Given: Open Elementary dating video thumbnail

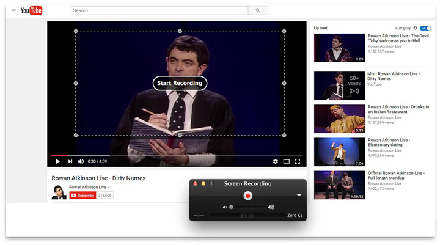Looking at the screenshot, I should click(340, 152).
